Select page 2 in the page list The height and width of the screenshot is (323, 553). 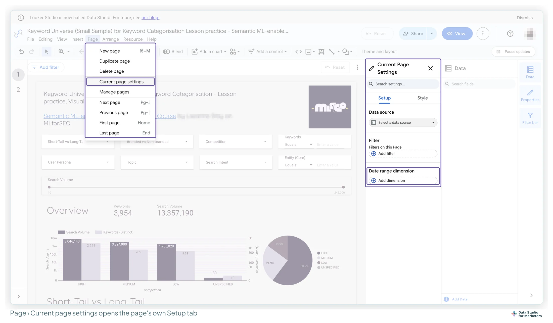(x=18, y=90)
